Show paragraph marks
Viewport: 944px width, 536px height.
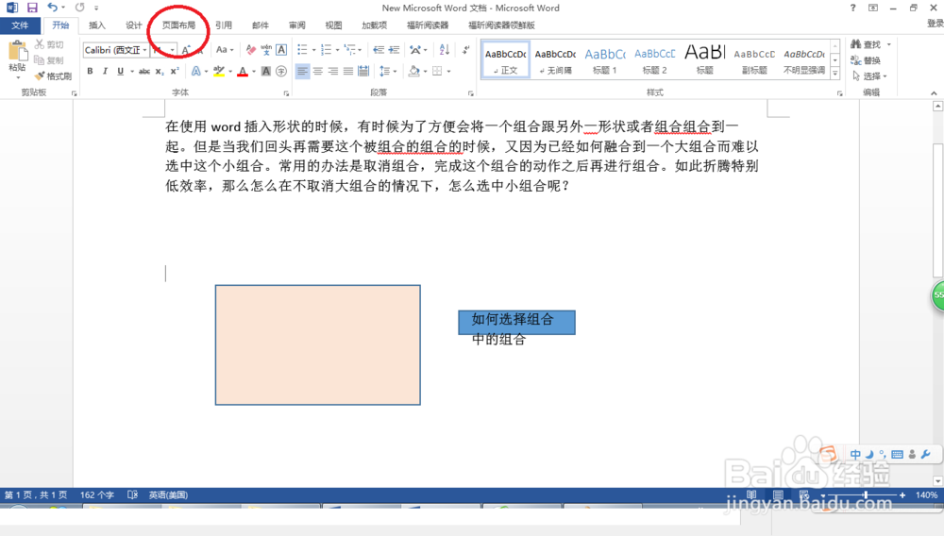coord(466,50)
